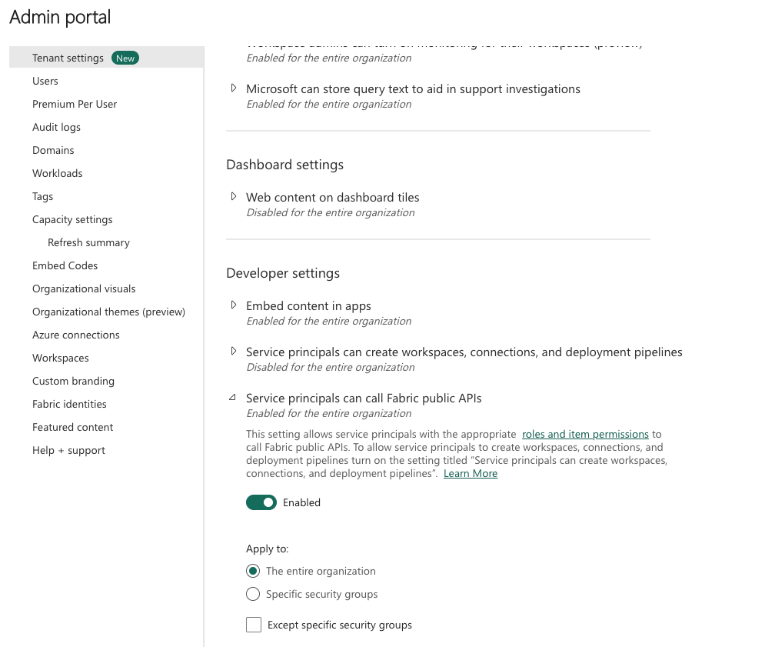
Task: Open the Users admin page
Action: (x=45, y=80)
